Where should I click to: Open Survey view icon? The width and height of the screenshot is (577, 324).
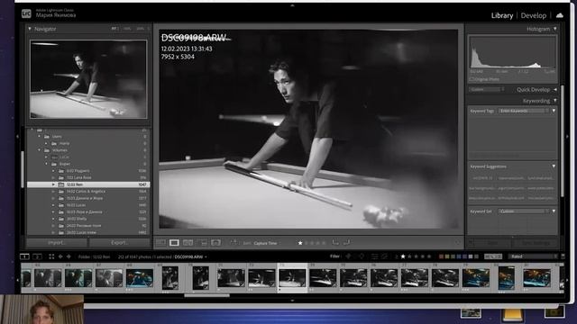point(202,242)
